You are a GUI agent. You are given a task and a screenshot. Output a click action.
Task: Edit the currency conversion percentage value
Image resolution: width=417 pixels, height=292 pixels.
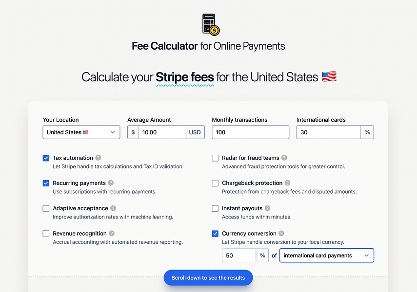point(238,255)
